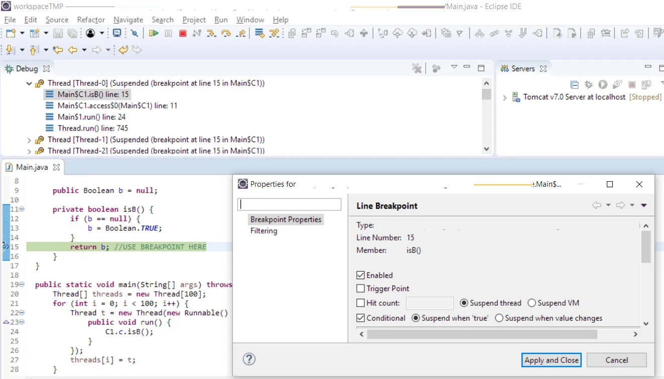The image size is (664, 379).
Task: Select the Breakpoint Properties page
Action: [x=286, y=219]
